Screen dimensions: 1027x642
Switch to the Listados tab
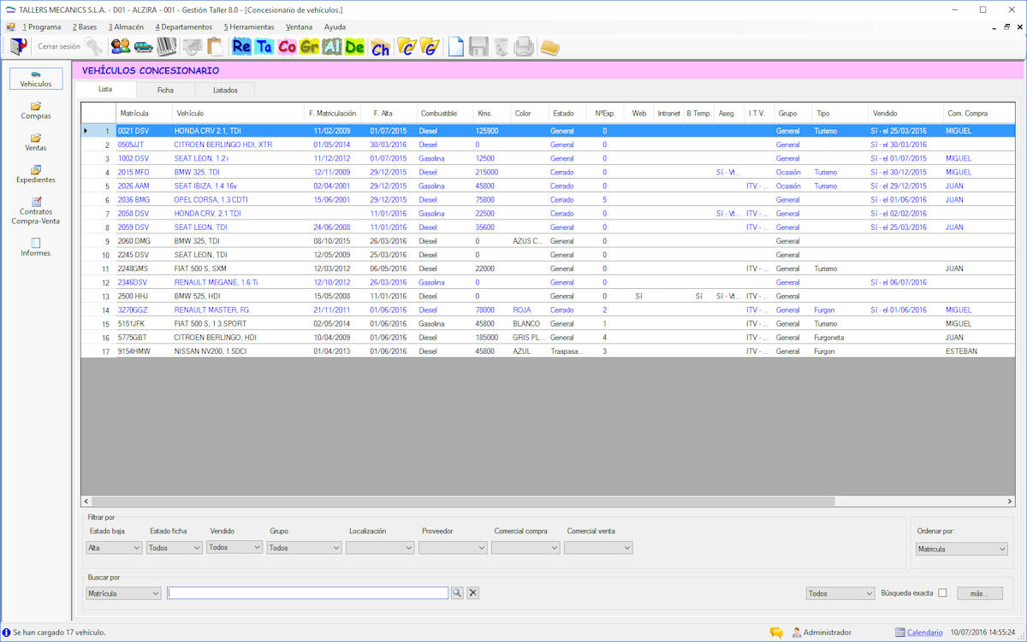[x=225, y=90]
